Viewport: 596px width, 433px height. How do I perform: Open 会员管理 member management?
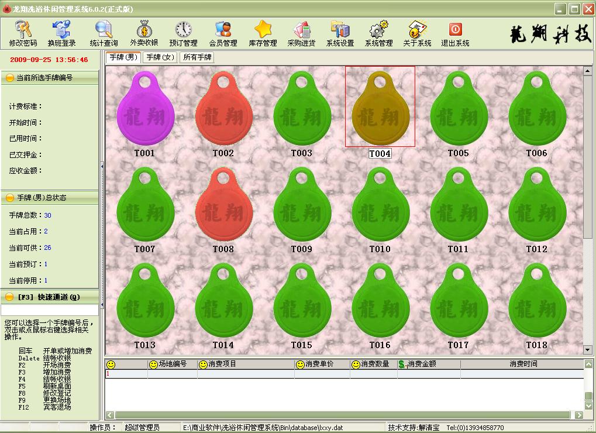223,34
